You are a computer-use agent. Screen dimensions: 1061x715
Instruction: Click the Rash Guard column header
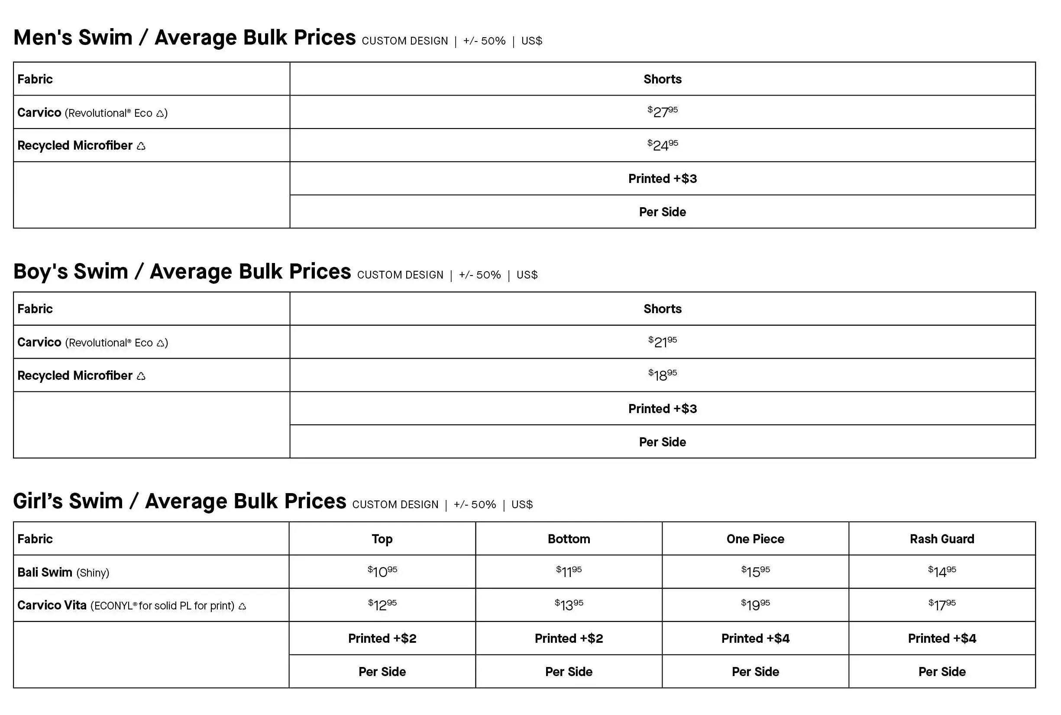click(x=941, y=539)
